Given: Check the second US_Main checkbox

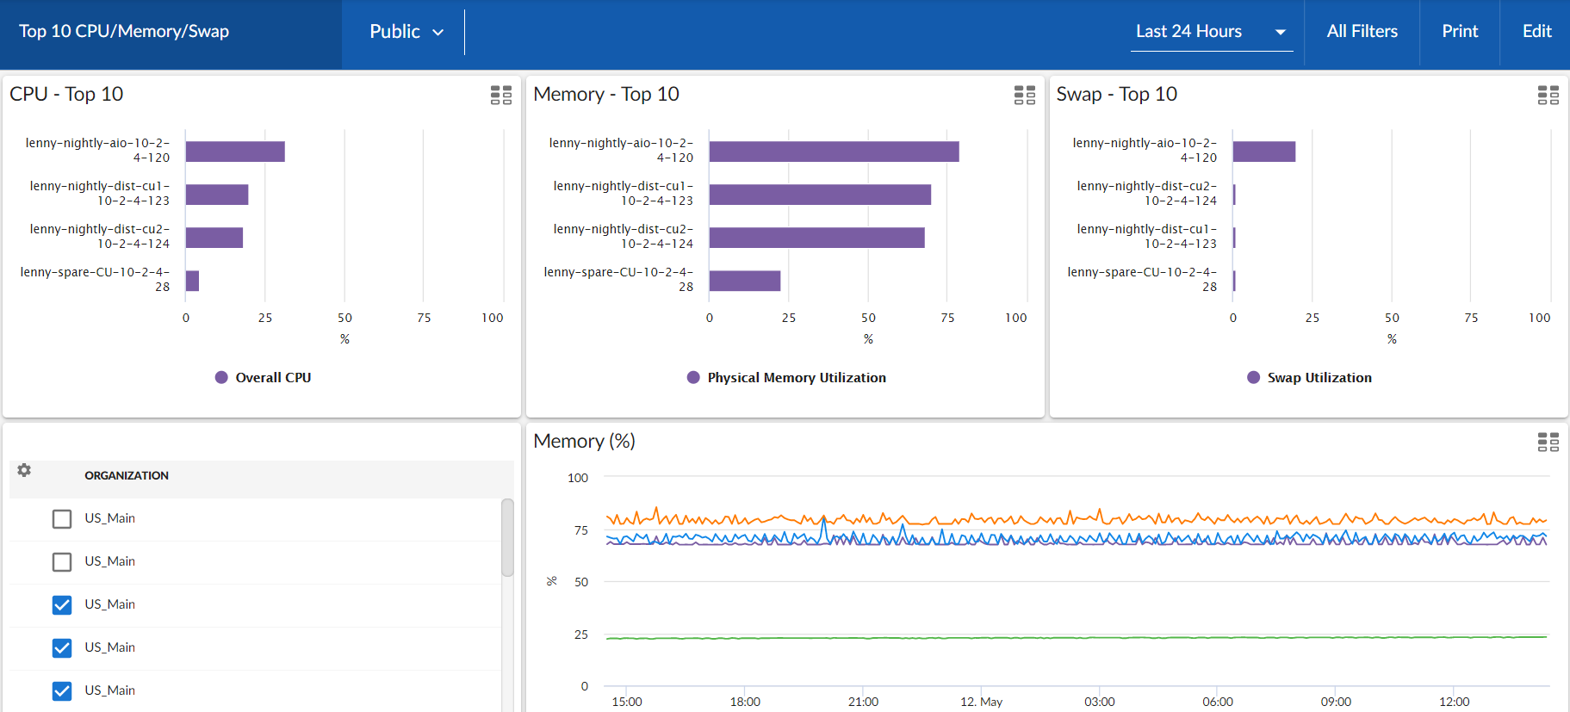Looking at the screenshot, I should coord(62,562).
